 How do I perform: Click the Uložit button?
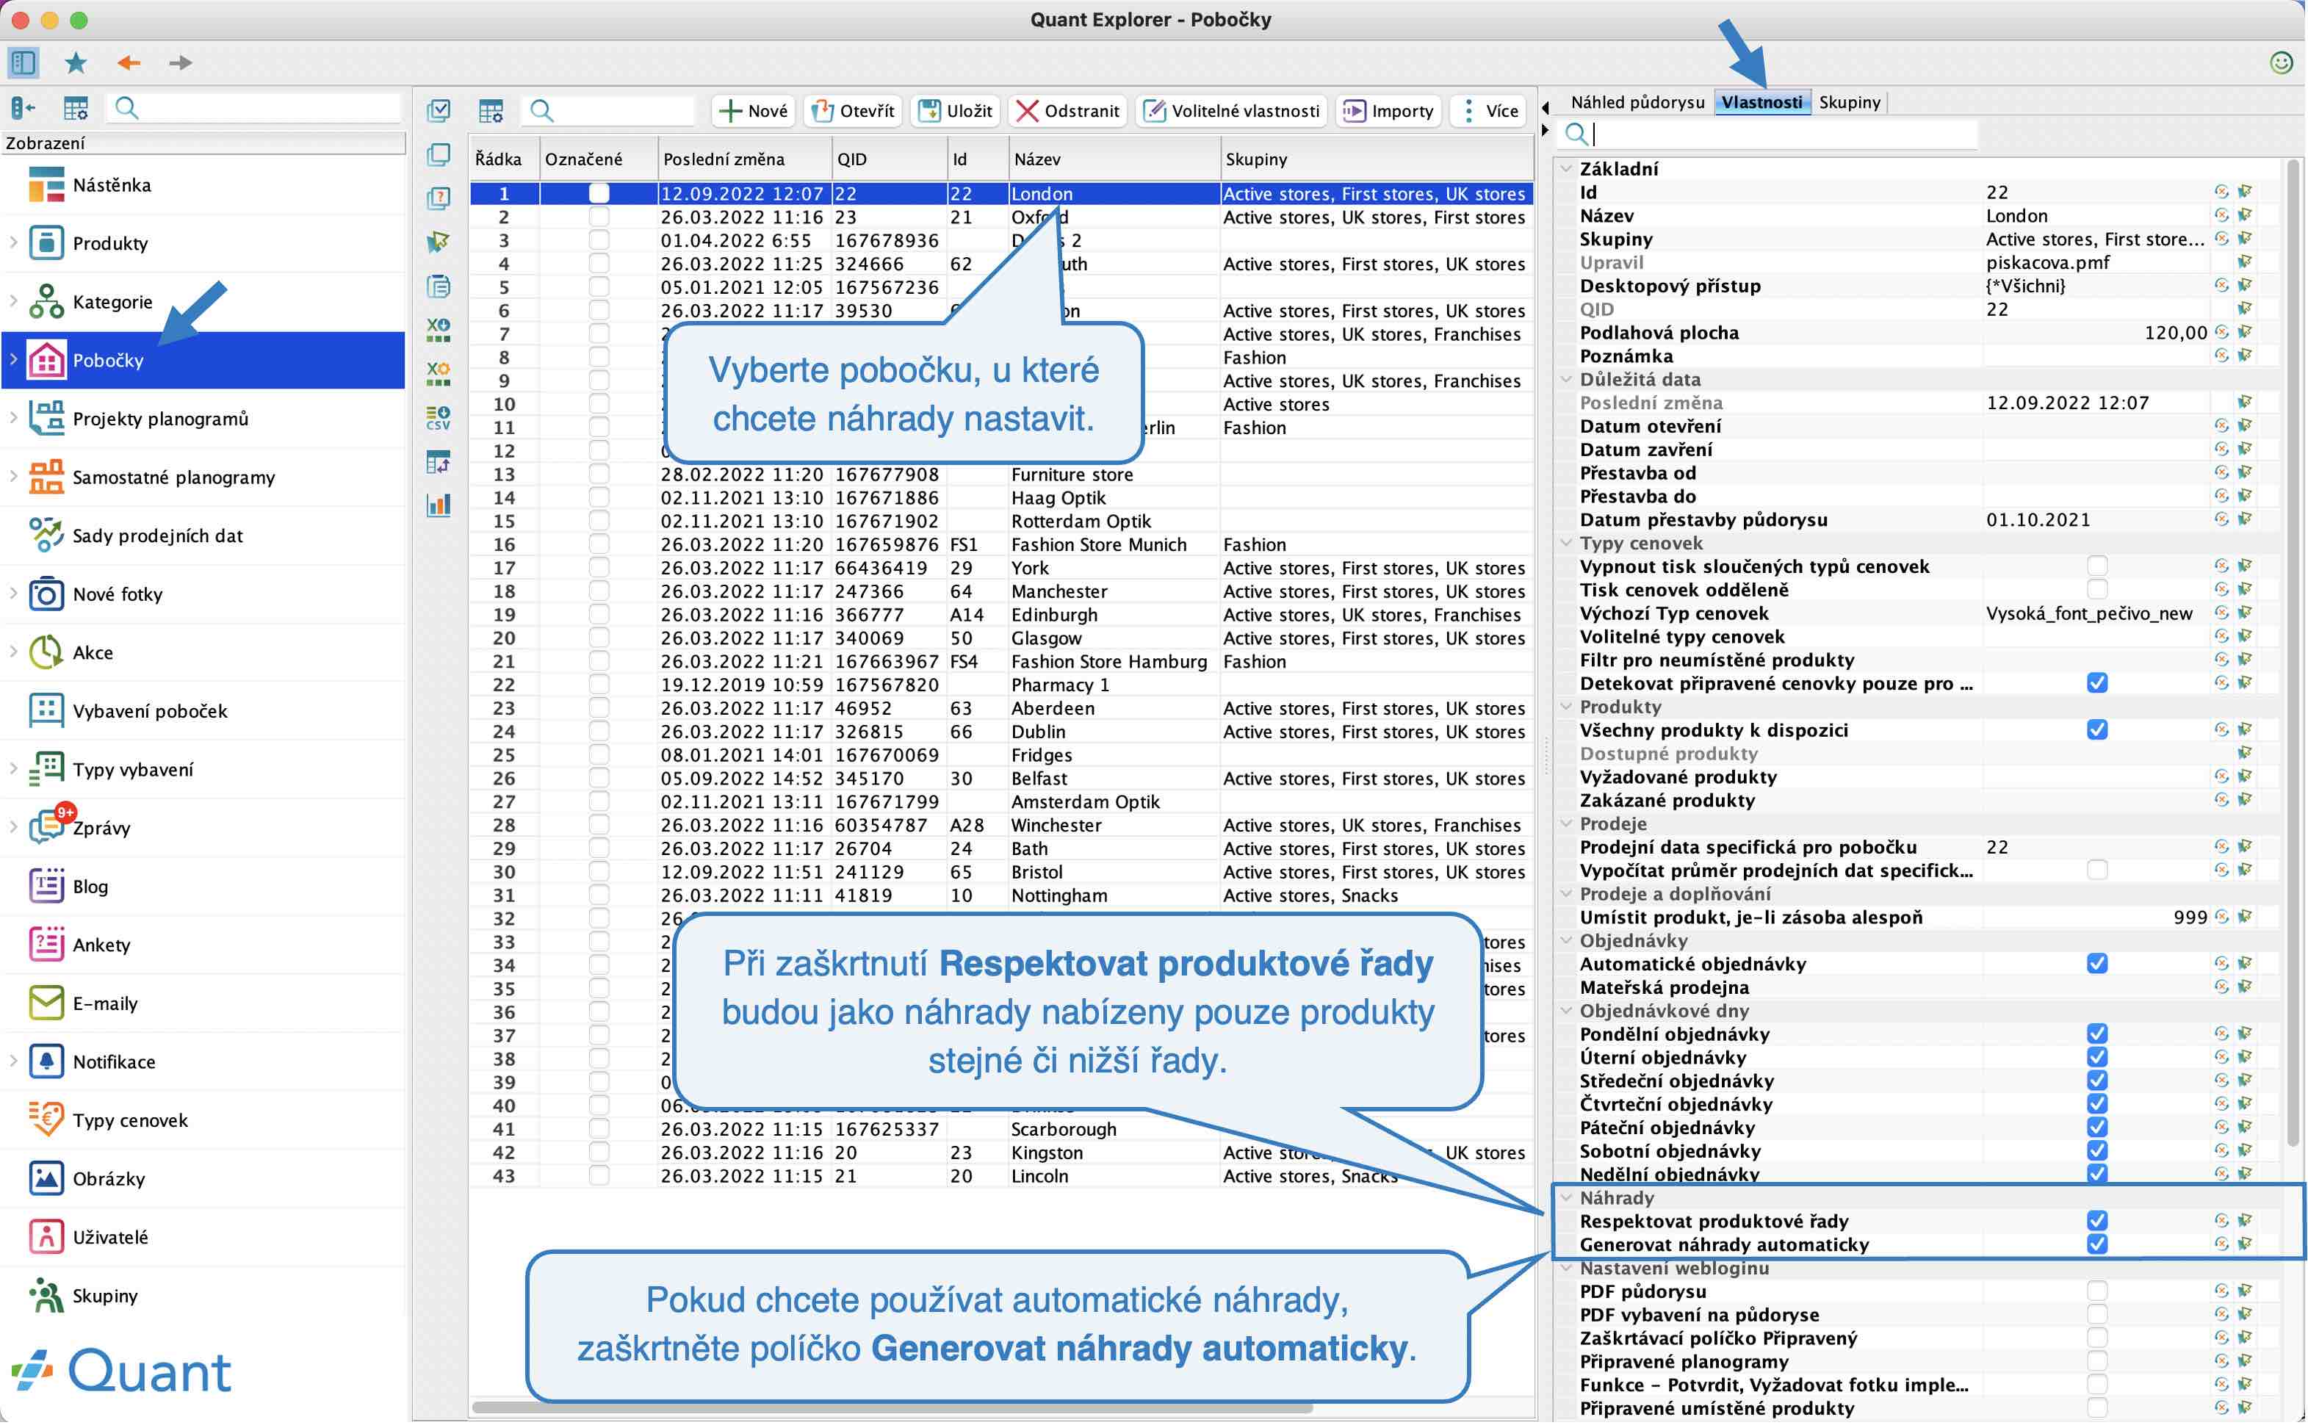(x=956, y=112)
